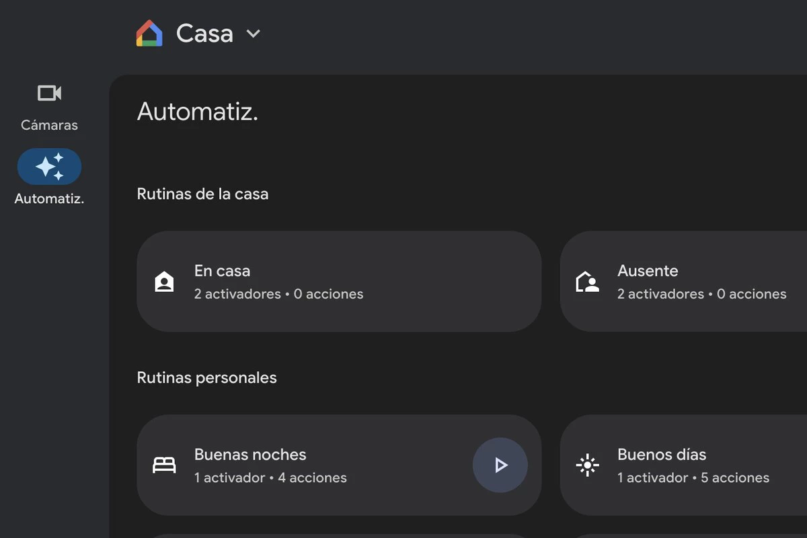This screenshot has height=538, width=807.
Task: Open the Buenas noches routine title
Action: click(x=250, y=455)
